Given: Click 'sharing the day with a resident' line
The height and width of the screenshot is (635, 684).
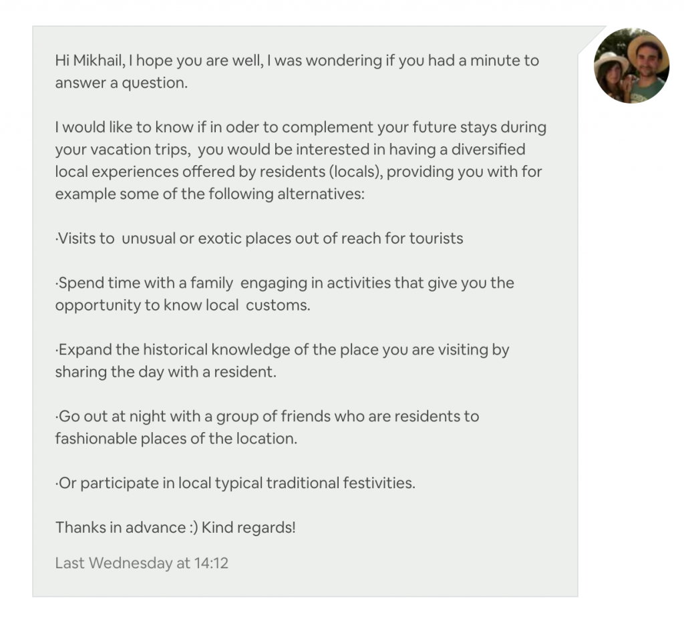Looking at the screenshot, I should point(166,372).
